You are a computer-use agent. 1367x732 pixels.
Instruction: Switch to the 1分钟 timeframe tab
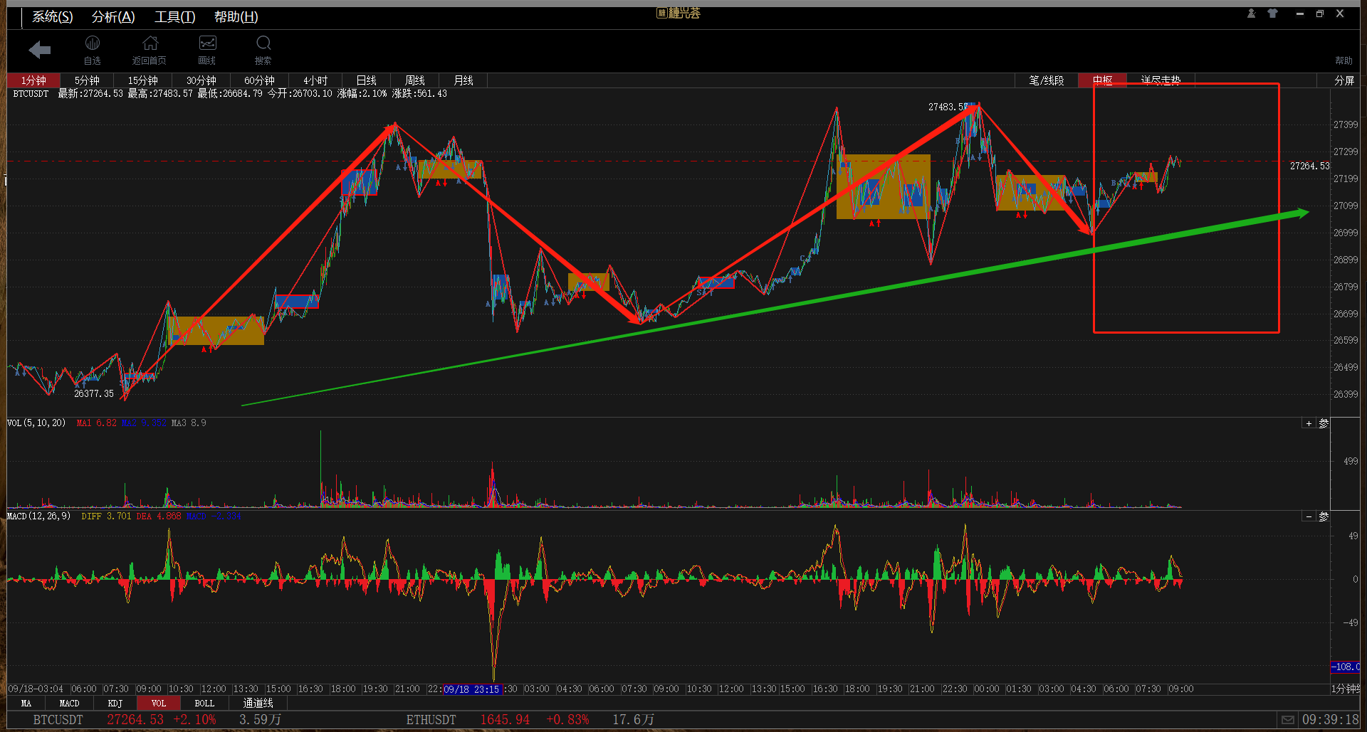click(33, 80)
